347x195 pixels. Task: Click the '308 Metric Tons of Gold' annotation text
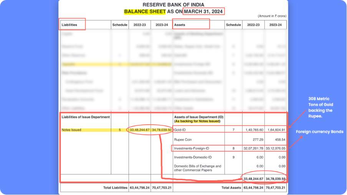pos(321,107)
